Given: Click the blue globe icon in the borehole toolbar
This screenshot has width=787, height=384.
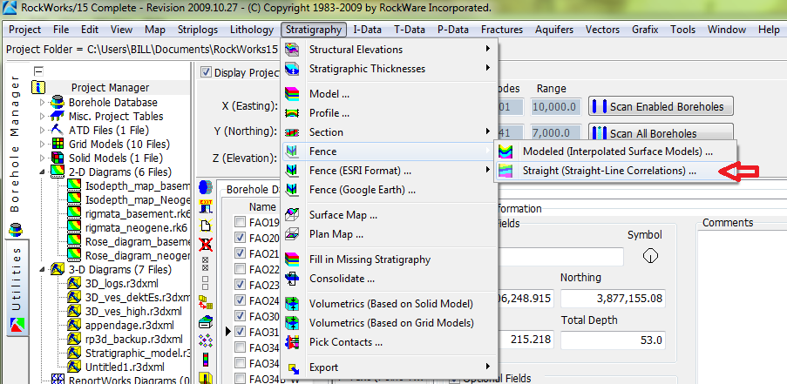Looking at the screenshot, I should (206, 187).
